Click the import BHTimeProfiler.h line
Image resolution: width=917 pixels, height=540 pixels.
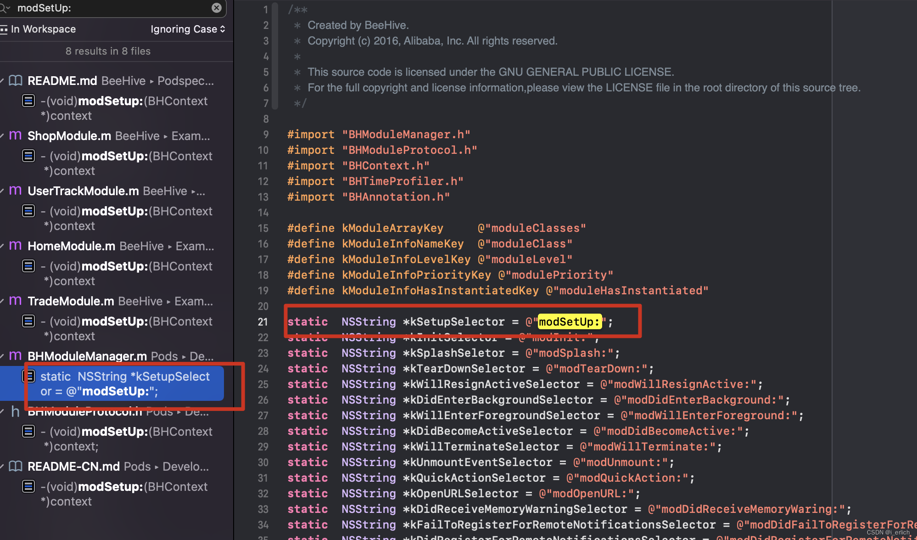375,181
